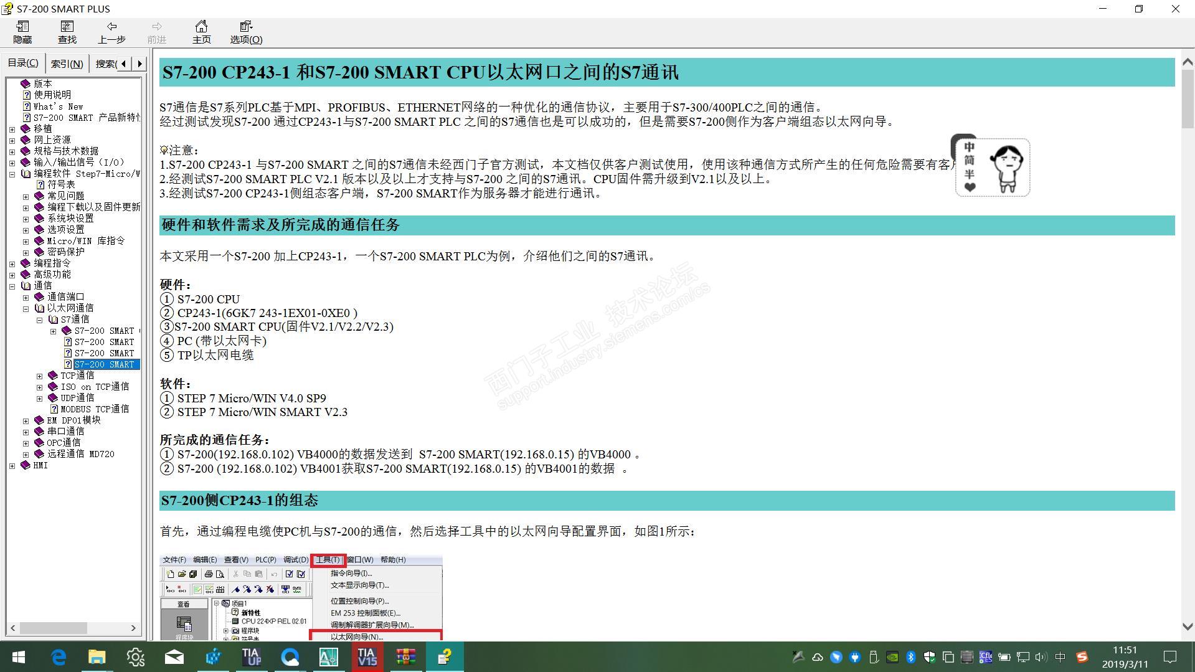Switch to TIA Portal V15 on the taskbar
Viewport: 1195px width, 672px height.
367,656
